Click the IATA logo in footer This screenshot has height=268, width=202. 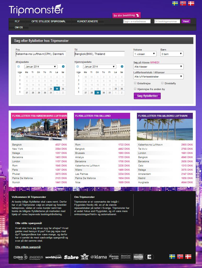click(x=85, y=257)
